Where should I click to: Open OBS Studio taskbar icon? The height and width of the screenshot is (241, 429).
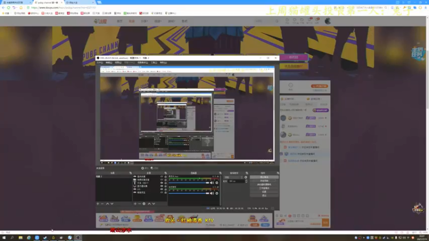pos(78,238)
